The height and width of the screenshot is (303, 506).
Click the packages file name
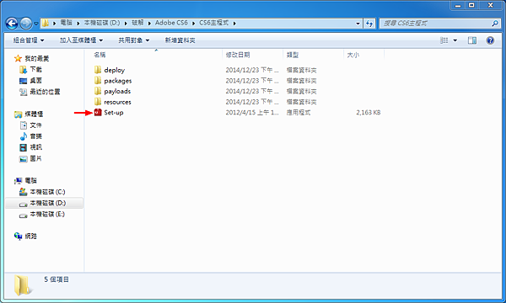(118, 81)
